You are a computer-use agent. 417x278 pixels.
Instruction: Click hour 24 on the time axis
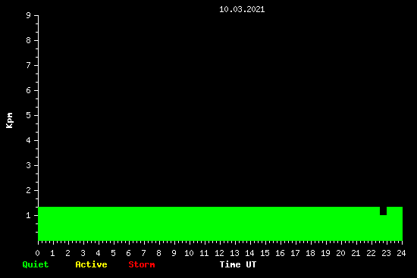click(401, 253)
